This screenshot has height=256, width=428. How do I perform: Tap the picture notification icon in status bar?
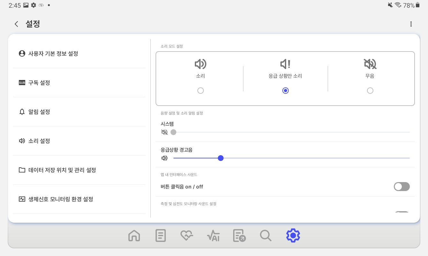point(26,5)
